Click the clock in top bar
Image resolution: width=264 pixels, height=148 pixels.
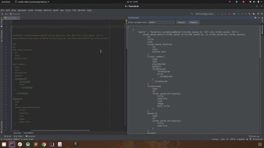click(x=132, y=2)
